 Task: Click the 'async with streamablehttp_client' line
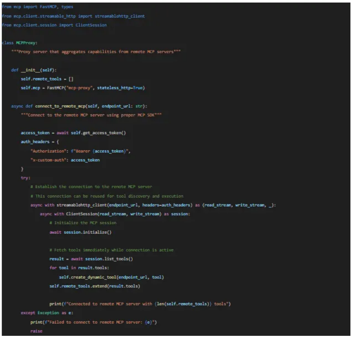tap(152, 205)
